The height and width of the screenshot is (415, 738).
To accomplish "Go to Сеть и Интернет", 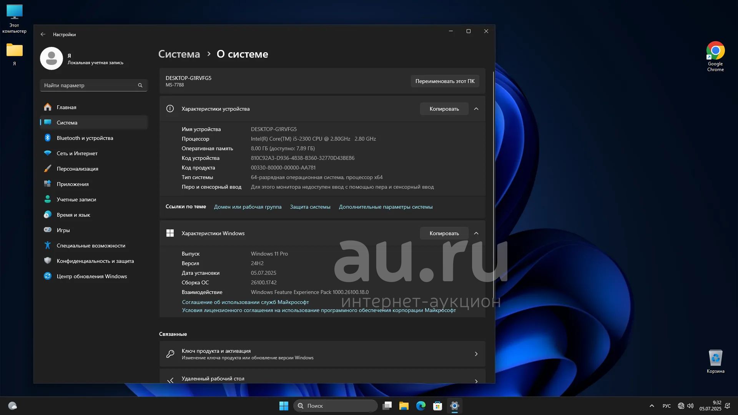I will point(94,153).
